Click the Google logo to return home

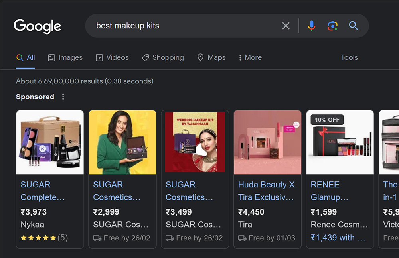(38, 26)
